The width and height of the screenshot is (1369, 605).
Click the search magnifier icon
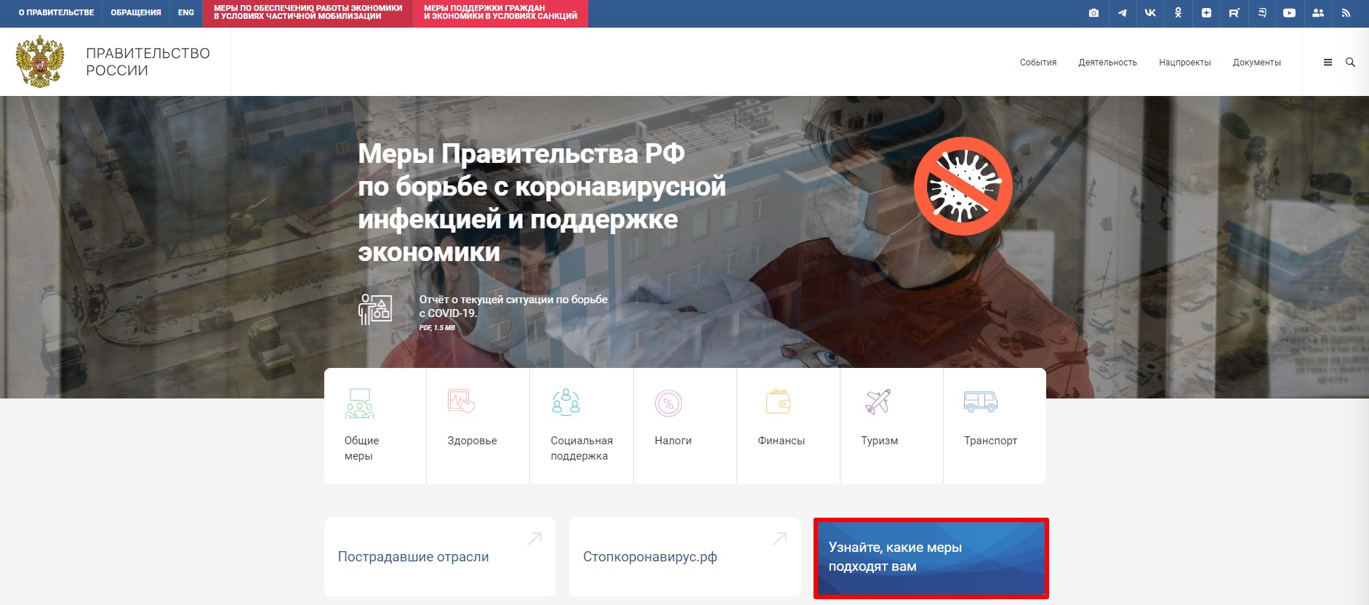[x=1350, y=63]
